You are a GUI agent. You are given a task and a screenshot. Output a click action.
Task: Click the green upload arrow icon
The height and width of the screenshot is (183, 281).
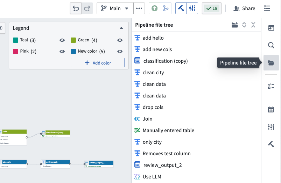pyautogui.click(x=154, y=8)
